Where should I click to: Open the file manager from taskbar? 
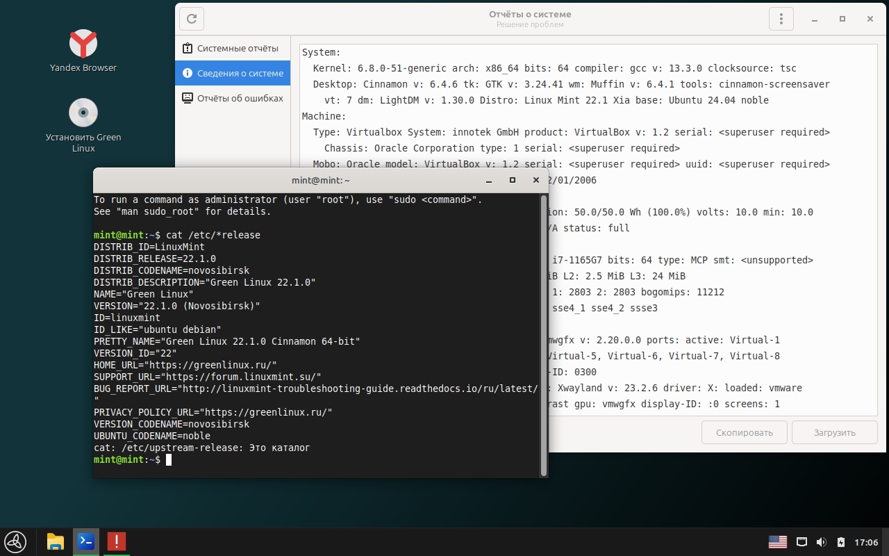tap(56, 541)
